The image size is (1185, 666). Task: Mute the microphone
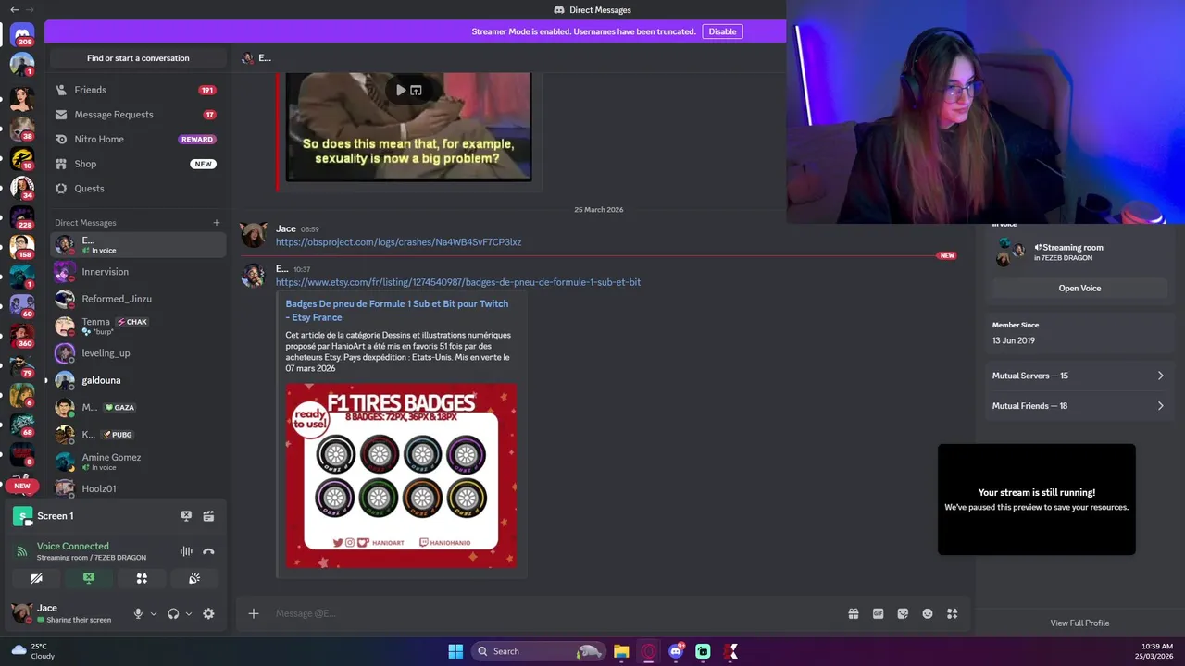(x=138, y=613)
